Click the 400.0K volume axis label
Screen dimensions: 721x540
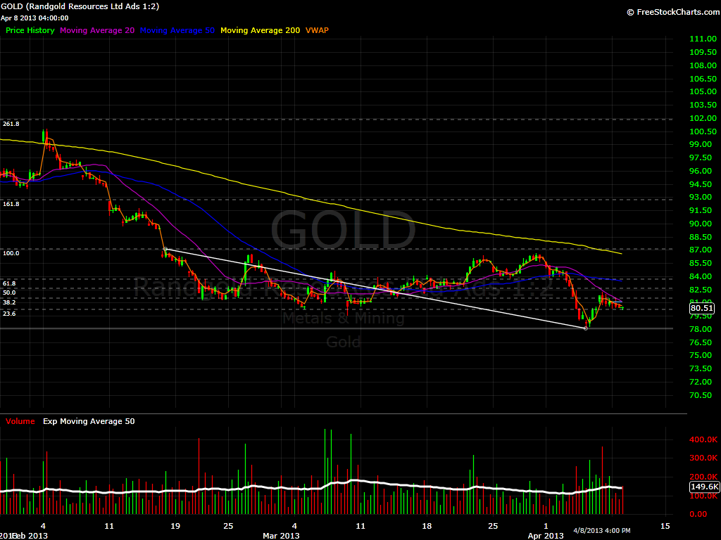pos(703,439)
